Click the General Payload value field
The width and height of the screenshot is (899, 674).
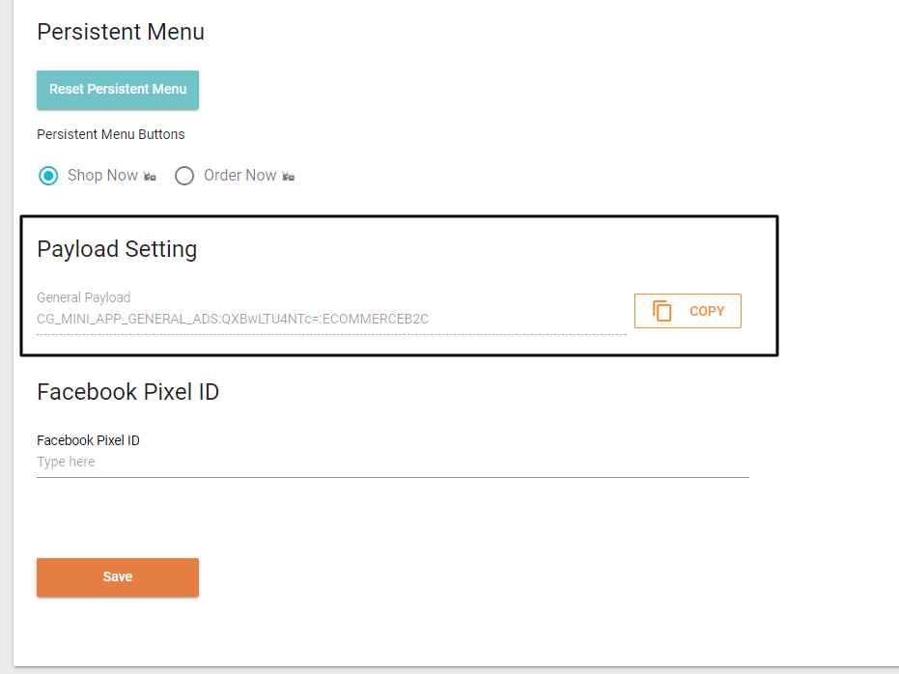click(331, 320)
